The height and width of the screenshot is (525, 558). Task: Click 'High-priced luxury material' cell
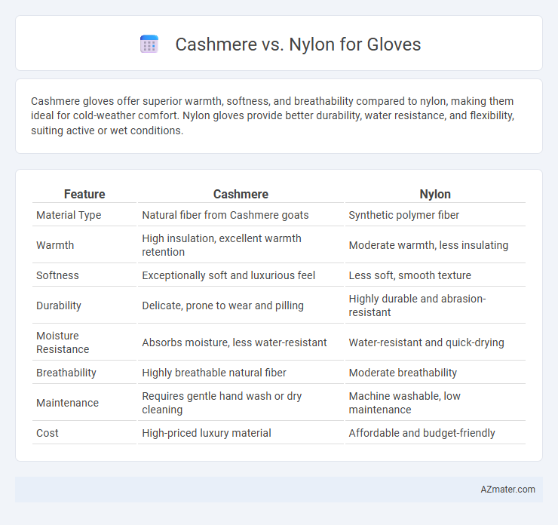pyautogui.click(x=207, y=433)
